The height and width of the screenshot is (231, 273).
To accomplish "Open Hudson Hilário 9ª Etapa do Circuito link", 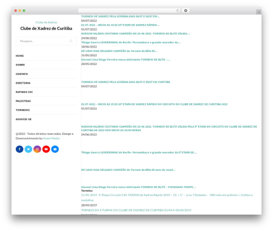I will coord(169,128).
